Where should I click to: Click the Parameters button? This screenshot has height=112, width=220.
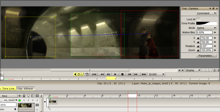[x=207, y=56]
